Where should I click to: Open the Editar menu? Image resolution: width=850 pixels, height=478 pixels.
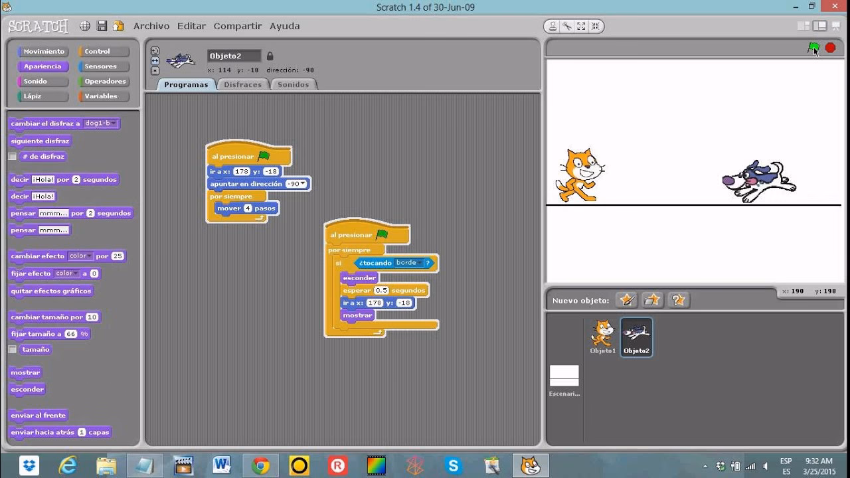pos(191,26)
